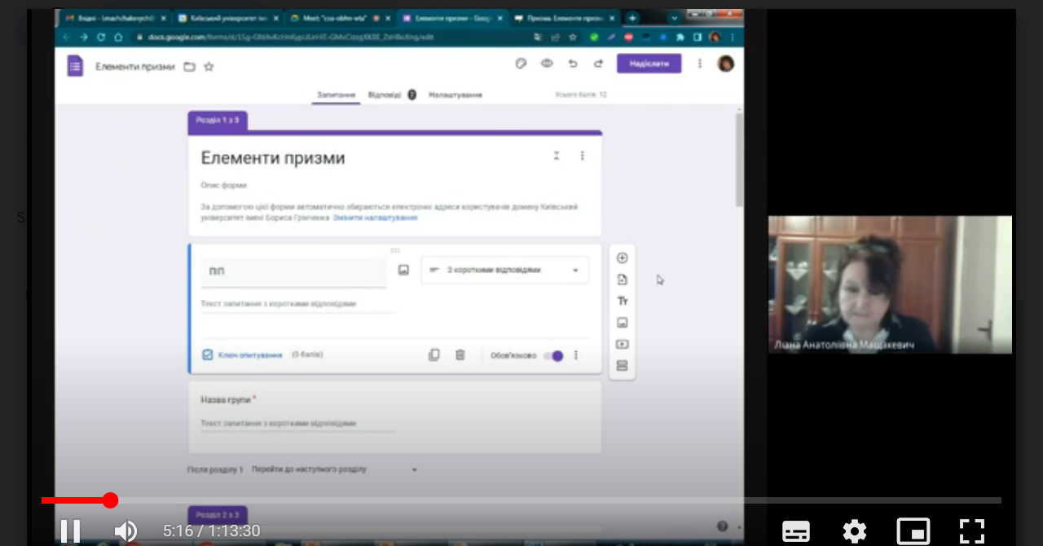Preview the form with the eye icon
Viewport: 1043px width, 546px height.
(x=547, y=64)
